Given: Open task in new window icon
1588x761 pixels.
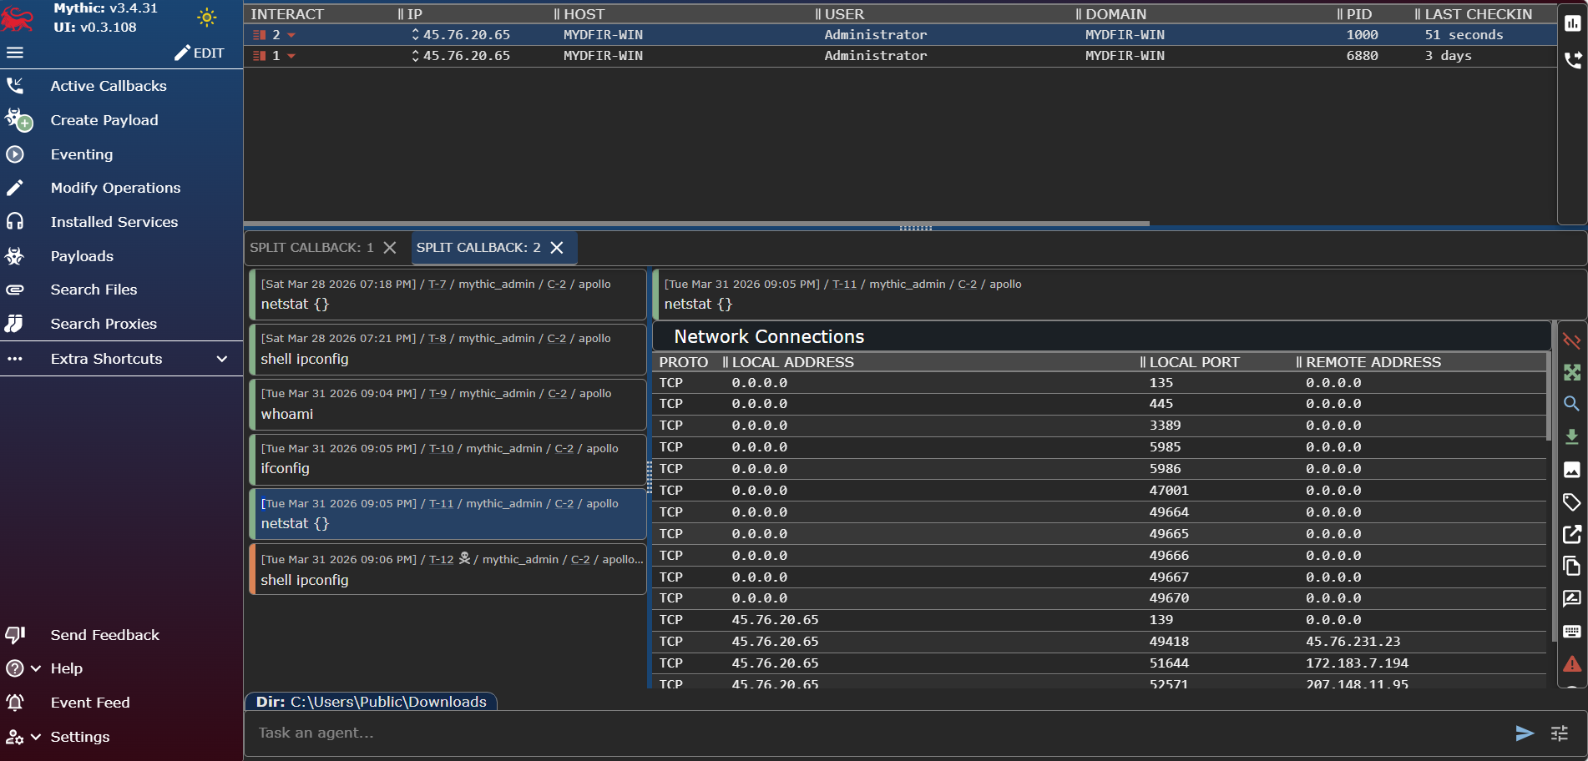Looking at the screenshot, I should pyautogui.click(x=1571, y=534).
